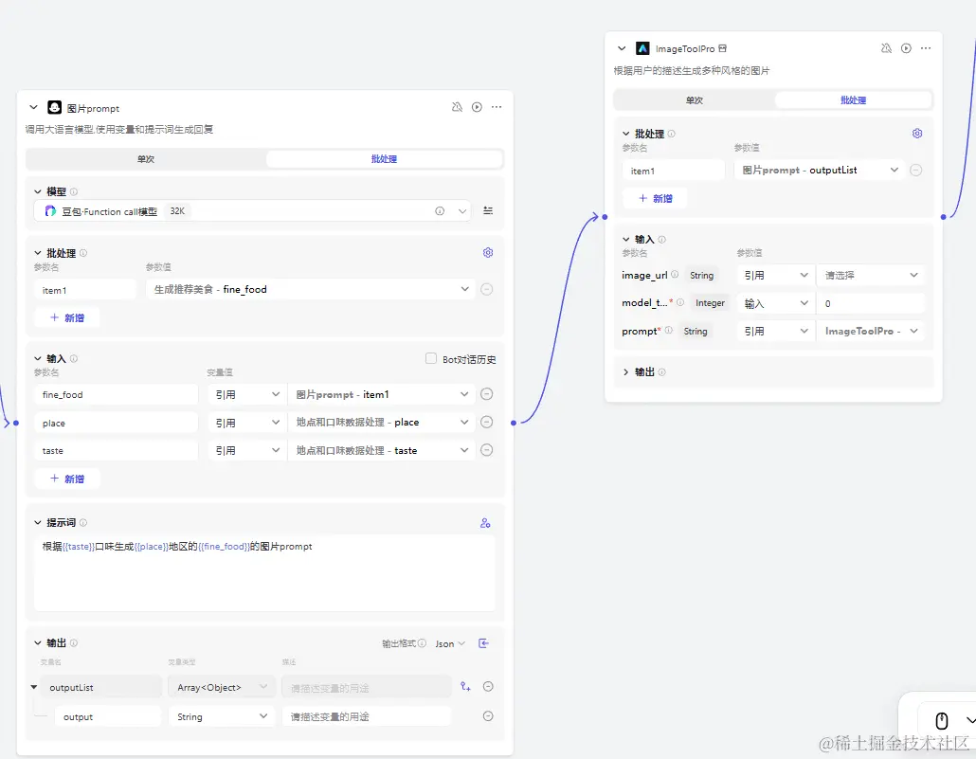Click the taste parameter name field
Screen dimensions: 976x759
116,450
